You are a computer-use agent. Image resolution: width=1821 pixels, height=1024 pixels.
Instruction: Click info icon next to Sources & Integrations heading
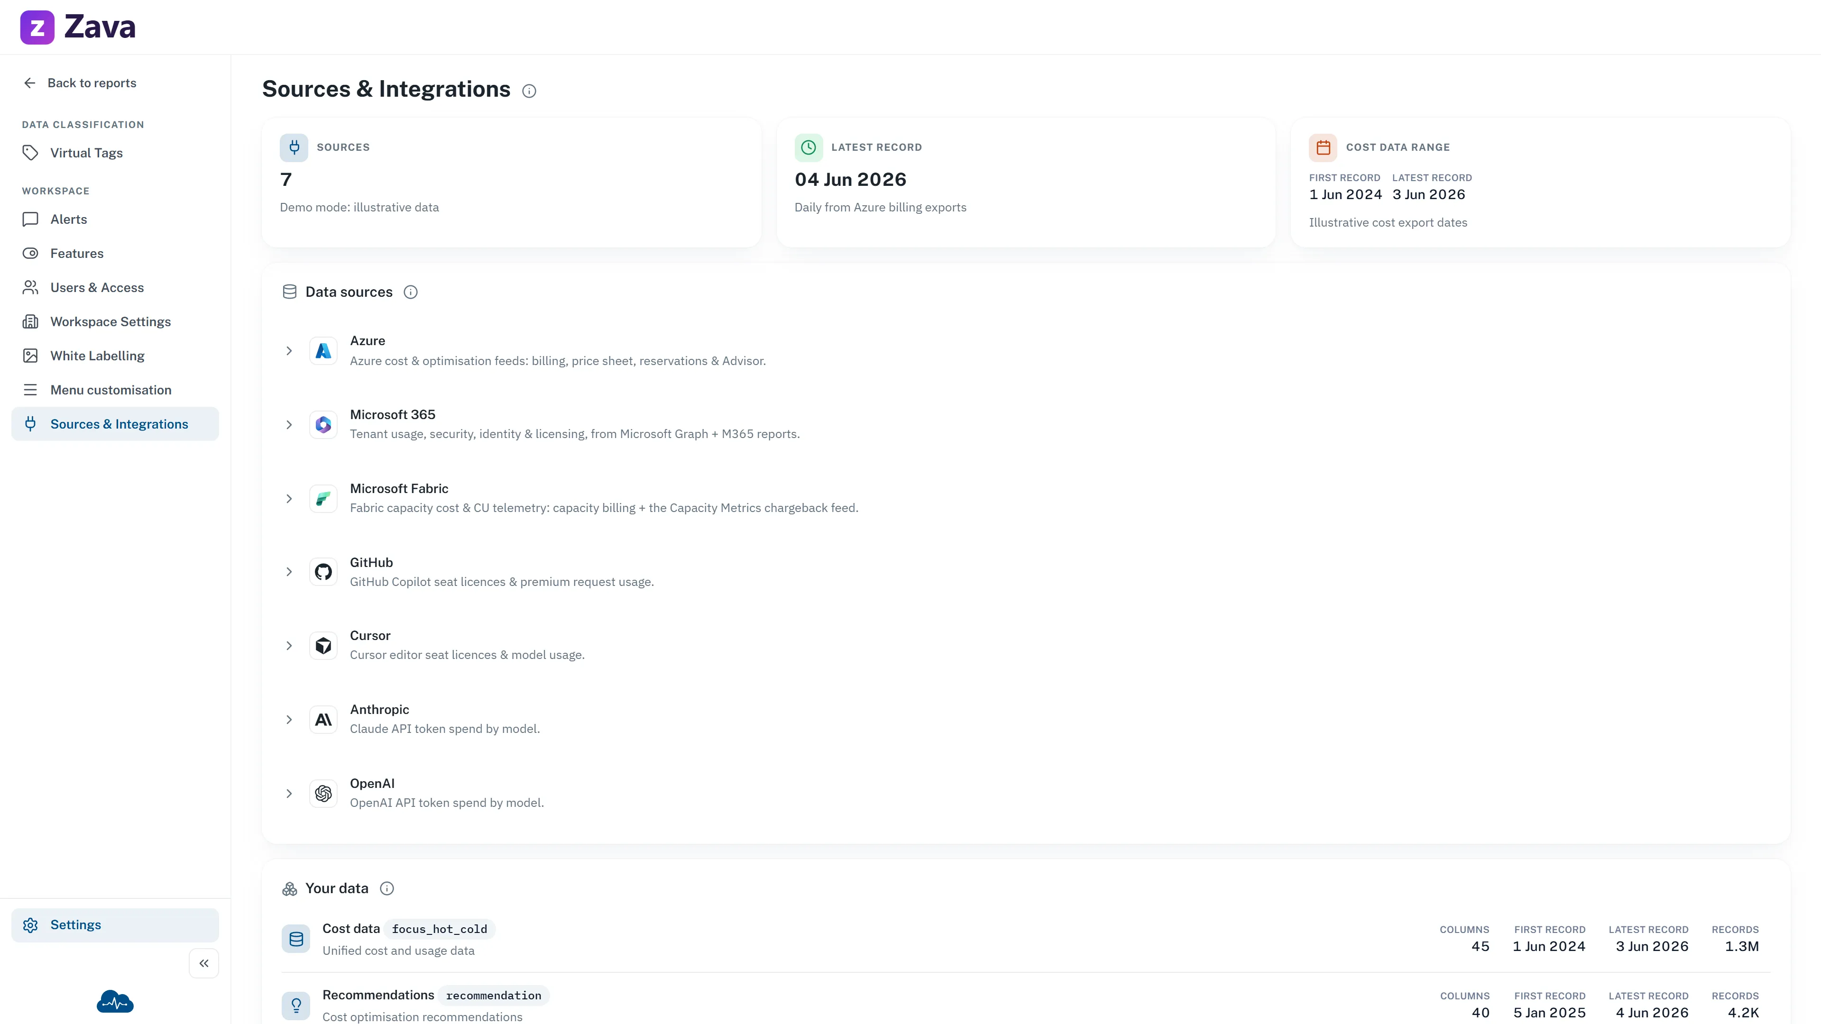[529, 91]
